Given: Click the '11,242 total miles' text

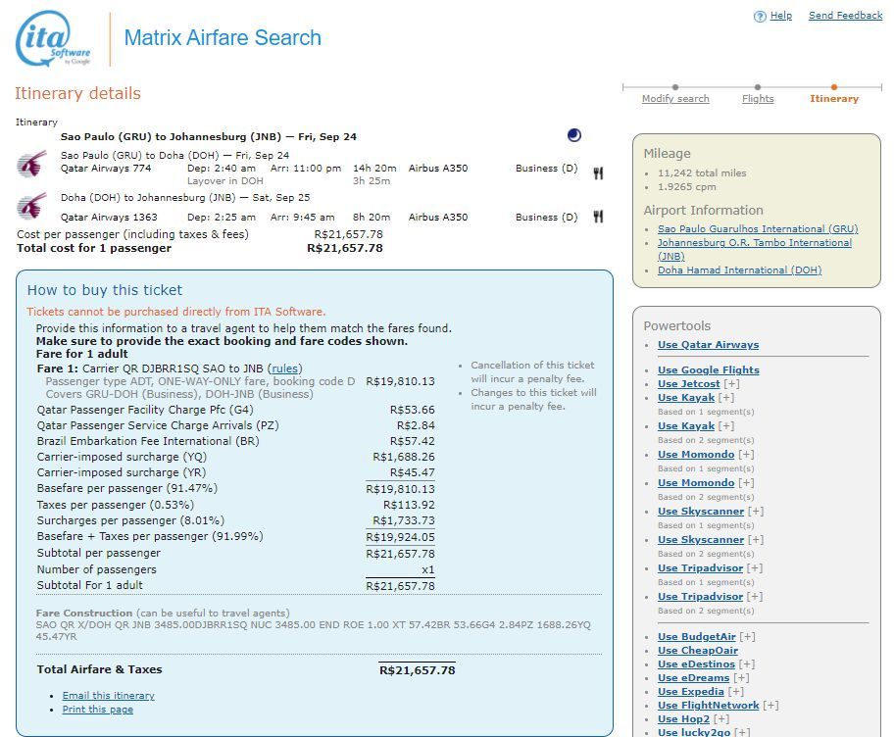Looking at the screenshot, I should pos(702,172).
